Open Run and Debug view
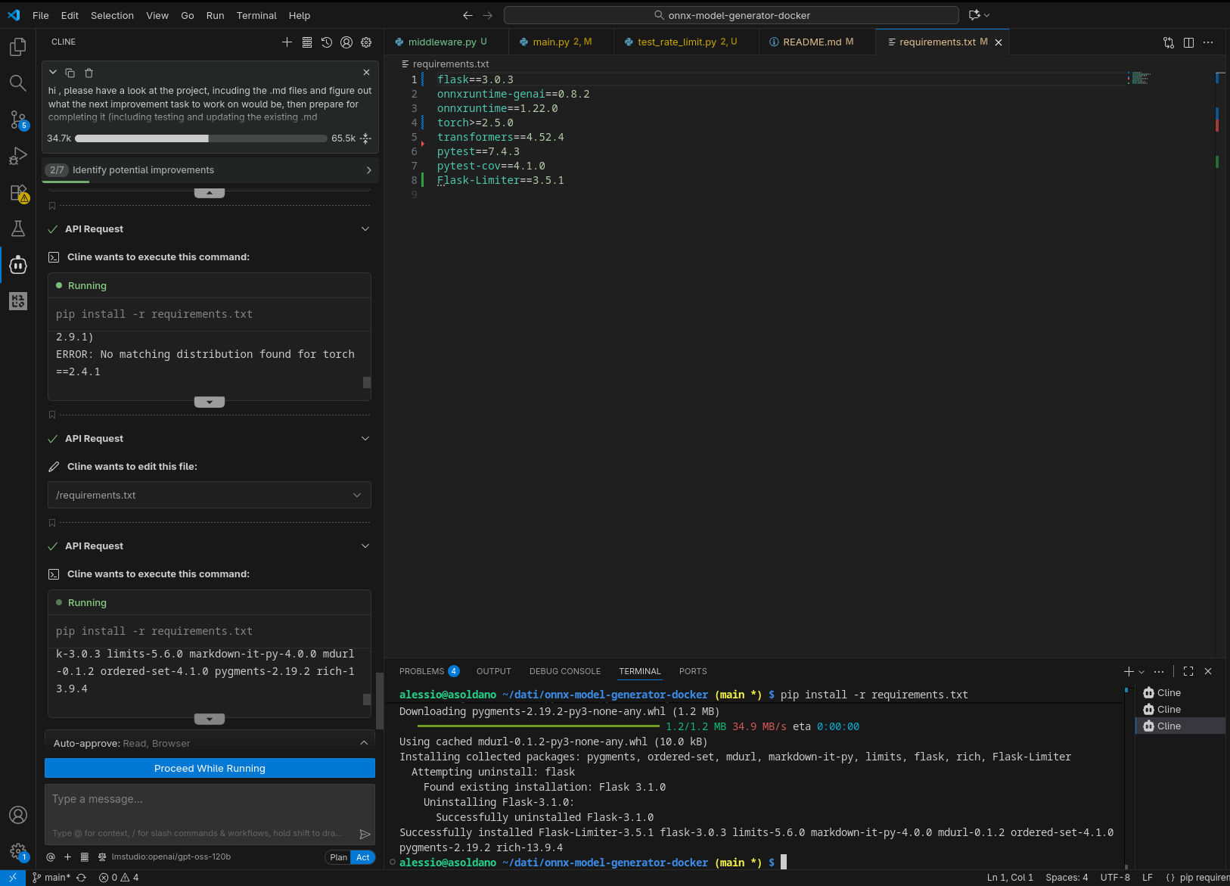Image resolution: width=1230 pixels, height=886 pixels. (17, 156)
